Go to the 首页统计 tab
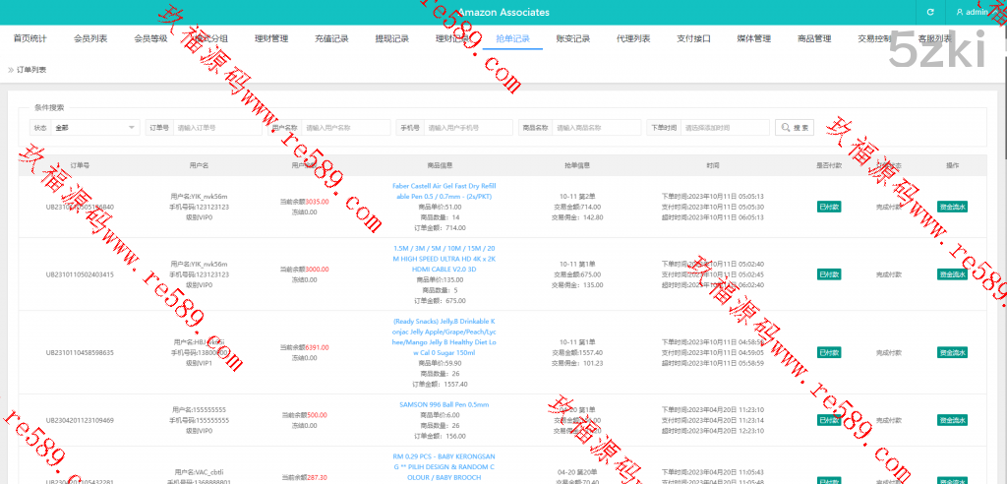Screen dimensions: 1007x484 point(30,38)
